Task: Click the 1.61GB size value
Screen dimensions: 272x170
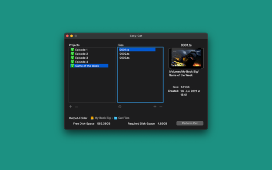Action: [185, 87]
